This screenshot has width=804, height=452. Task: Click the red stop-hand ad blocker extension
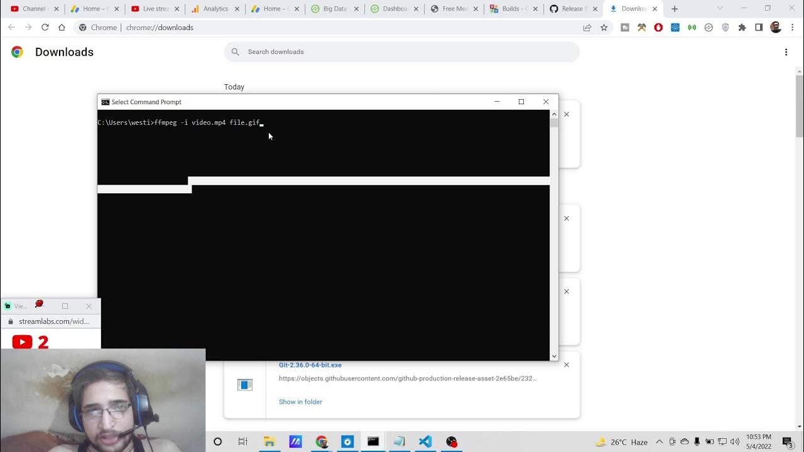point(658,28)
